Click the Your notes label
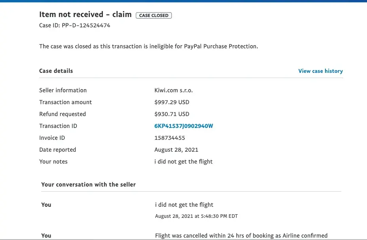367x240 pixels. point(53,162)
